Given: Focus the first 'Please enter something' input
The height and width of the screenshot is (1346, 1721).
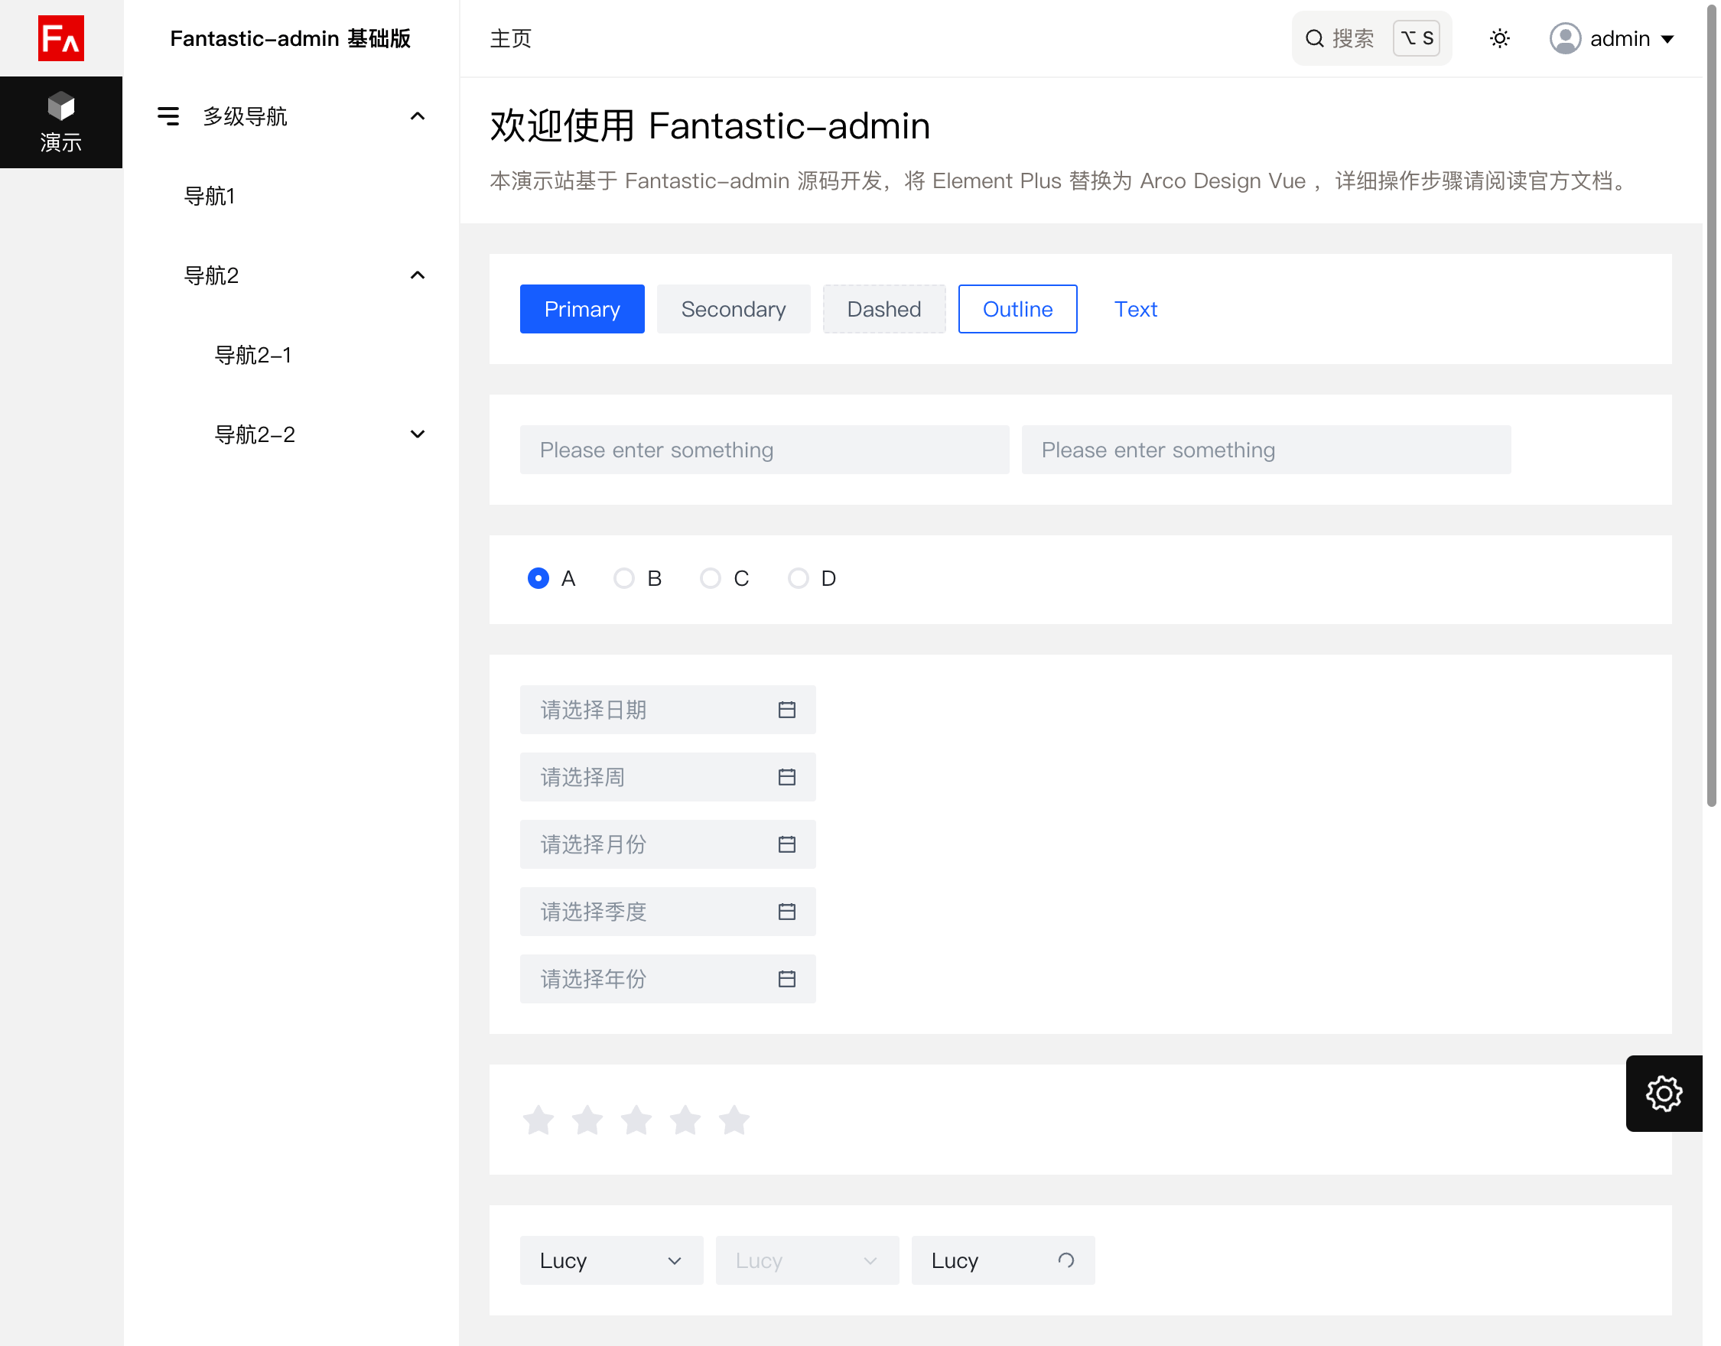Looking at the screenshot, I should point(763,450).
